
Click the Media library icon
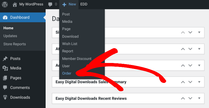pyautogui.click(x=5, y=68)
